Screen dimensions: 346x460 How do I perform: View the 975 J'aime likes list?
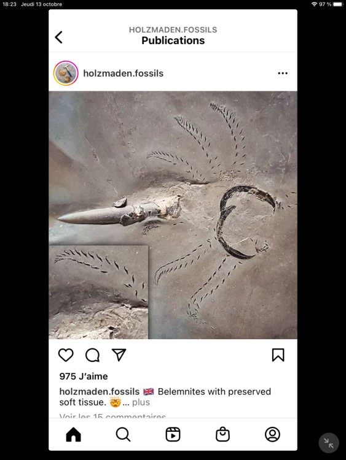pyautogui.click(x=84, y=377)
